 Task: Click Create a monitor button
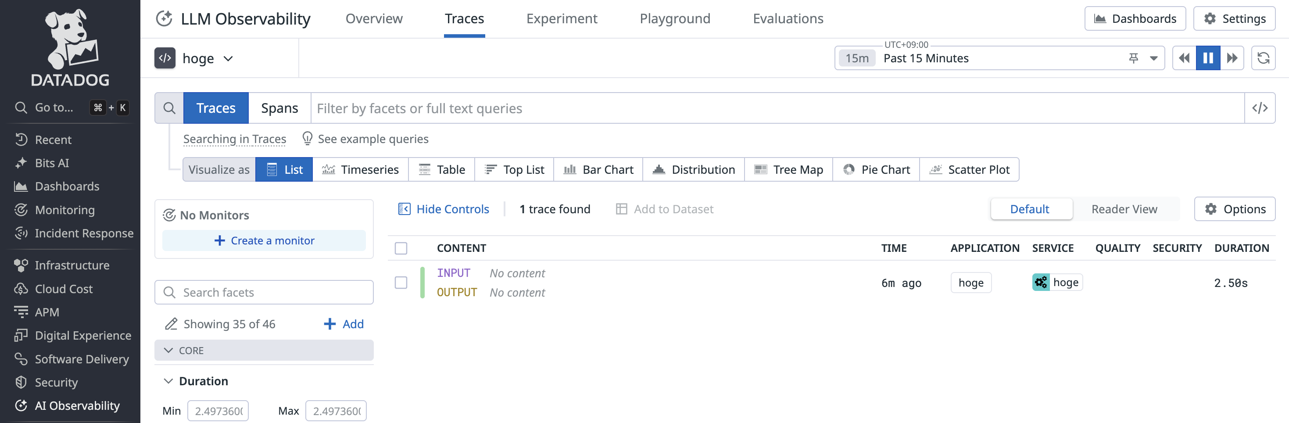[x=264, y=241]
